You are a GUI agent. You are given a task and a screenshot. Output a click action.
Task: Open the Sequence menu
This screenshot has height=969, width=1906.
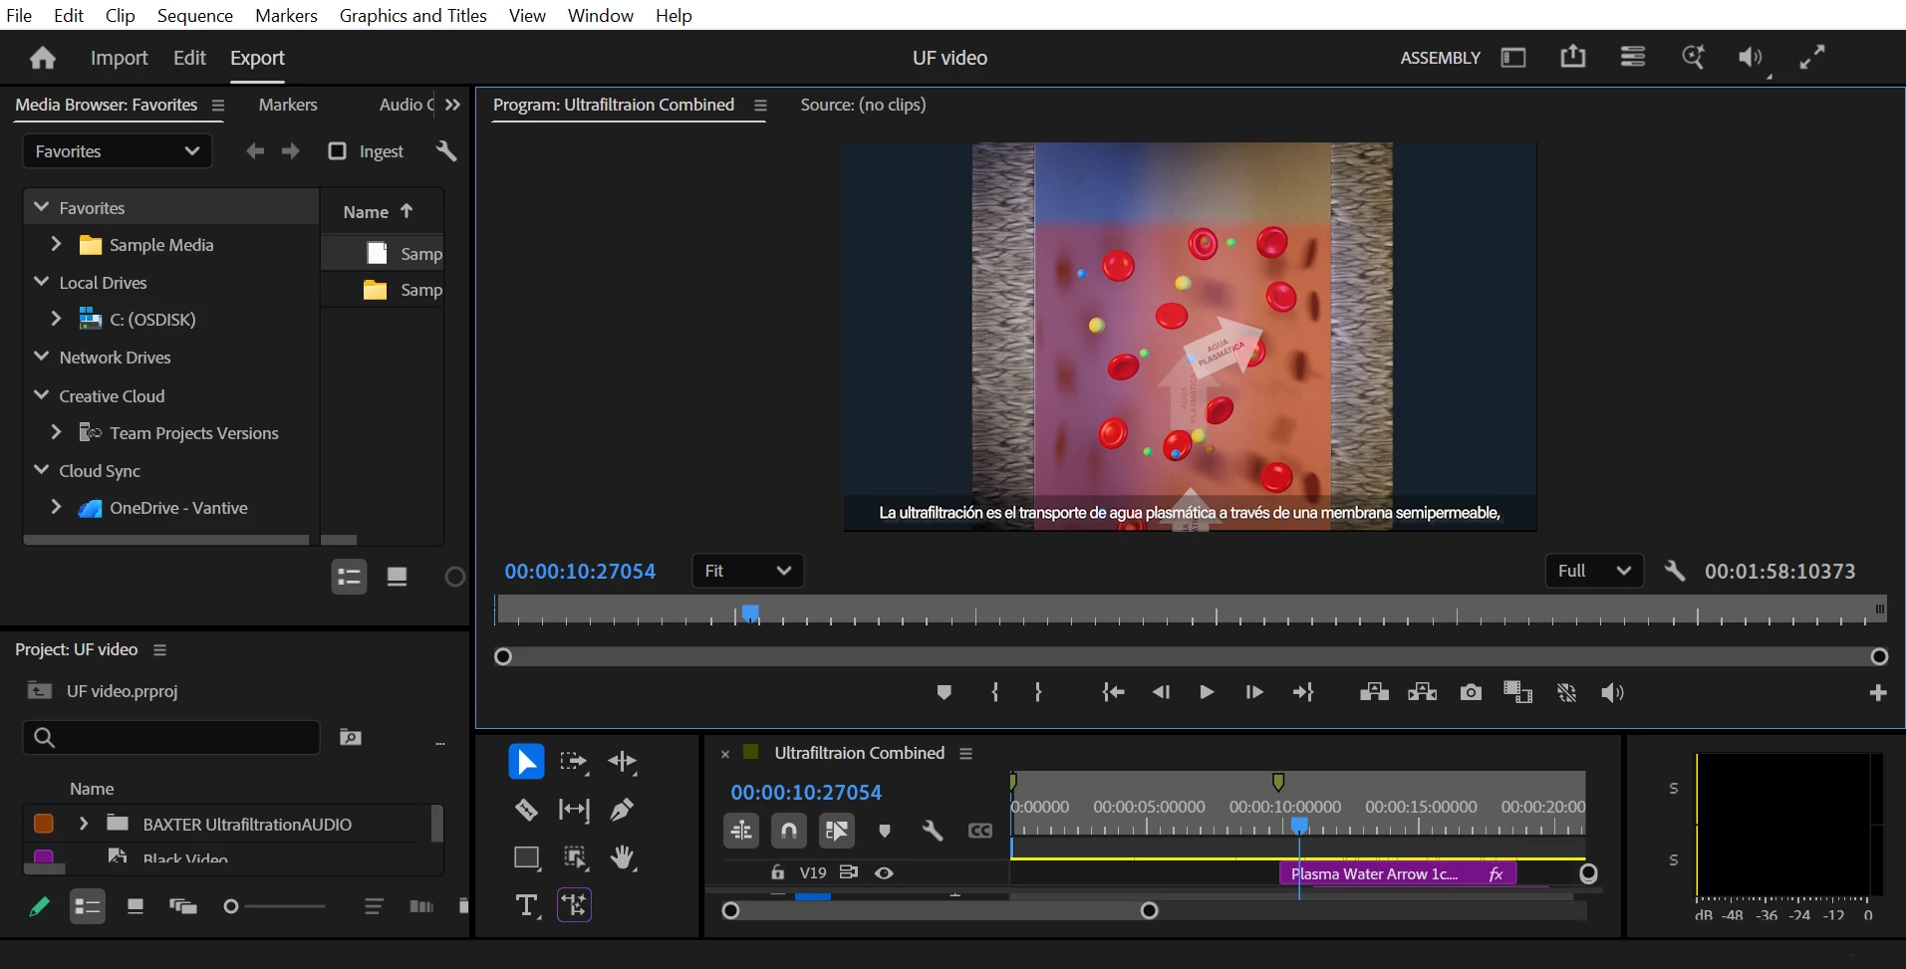click(194, 15)
